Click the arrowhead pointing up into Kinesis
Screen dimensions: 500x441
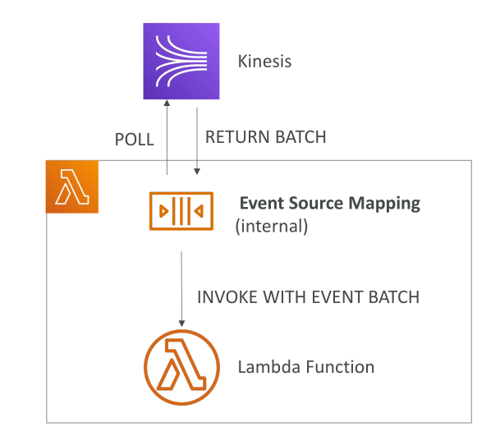click(167, 103)
